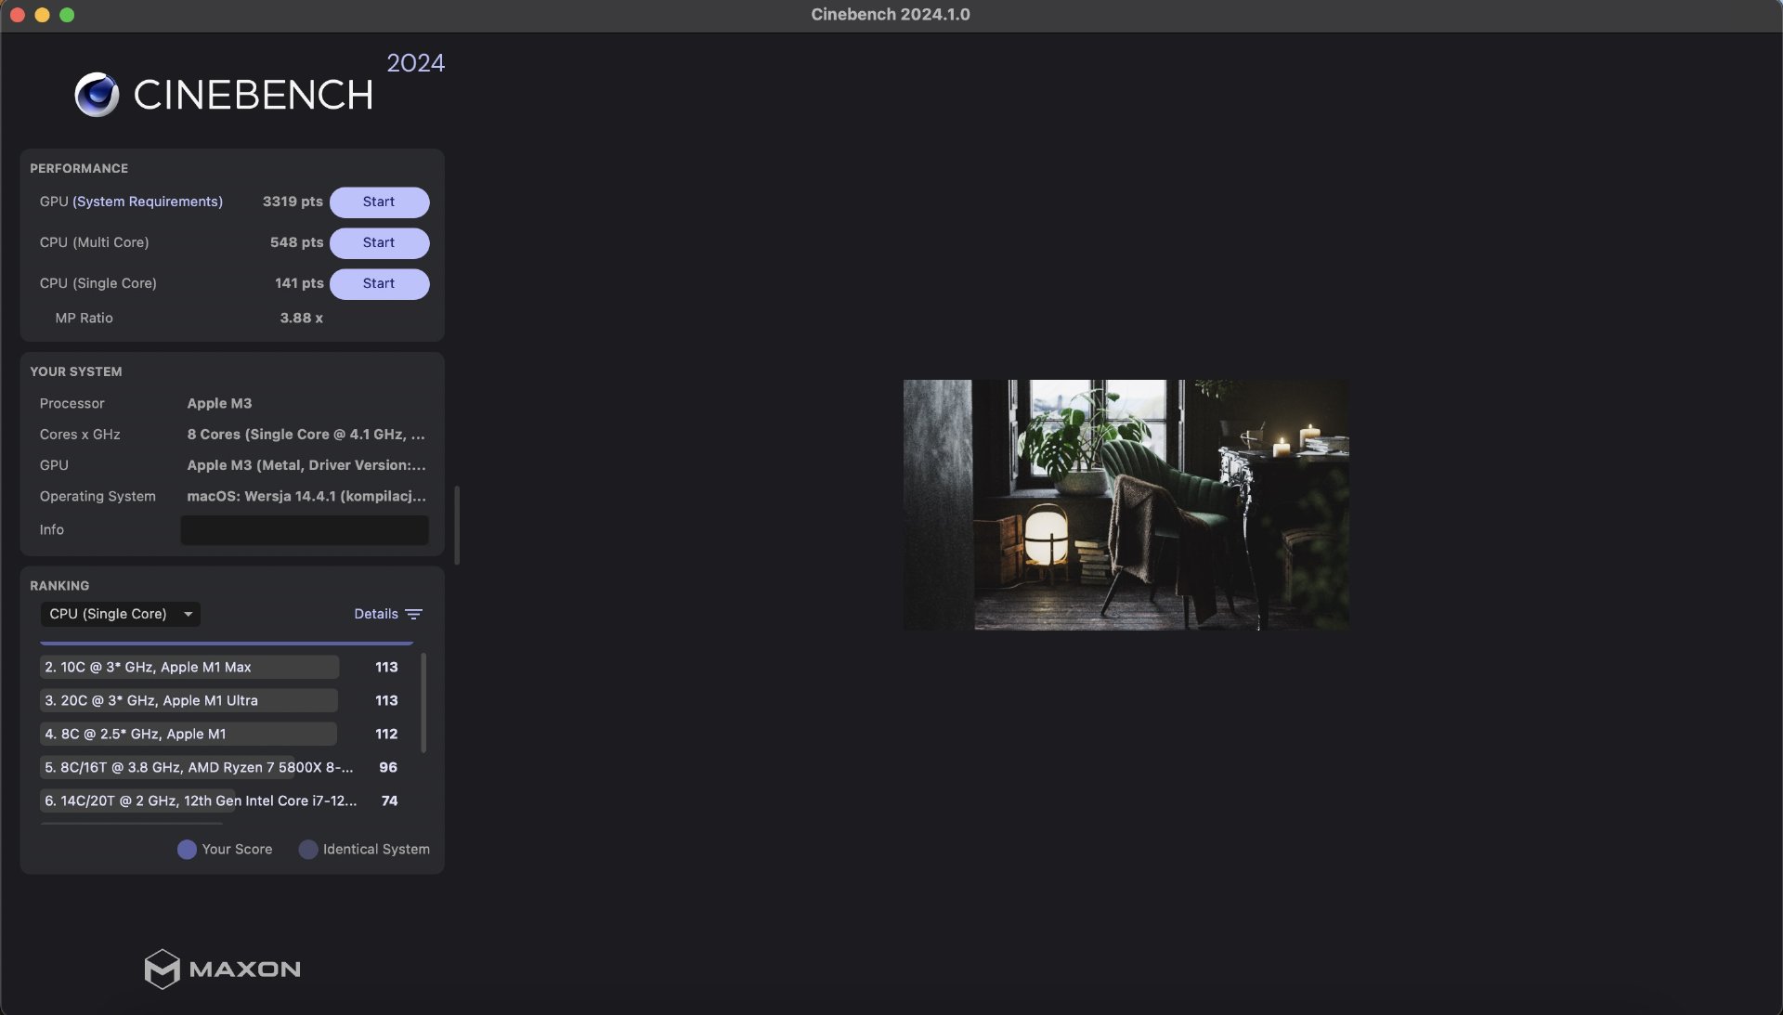The image size is (1783, 1015).
Task: Click the Identical System legend color dot
Action: [308, 850]
